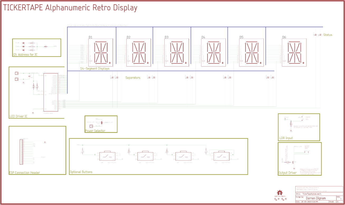Select the "LDR Input" label

click(286, 138)
